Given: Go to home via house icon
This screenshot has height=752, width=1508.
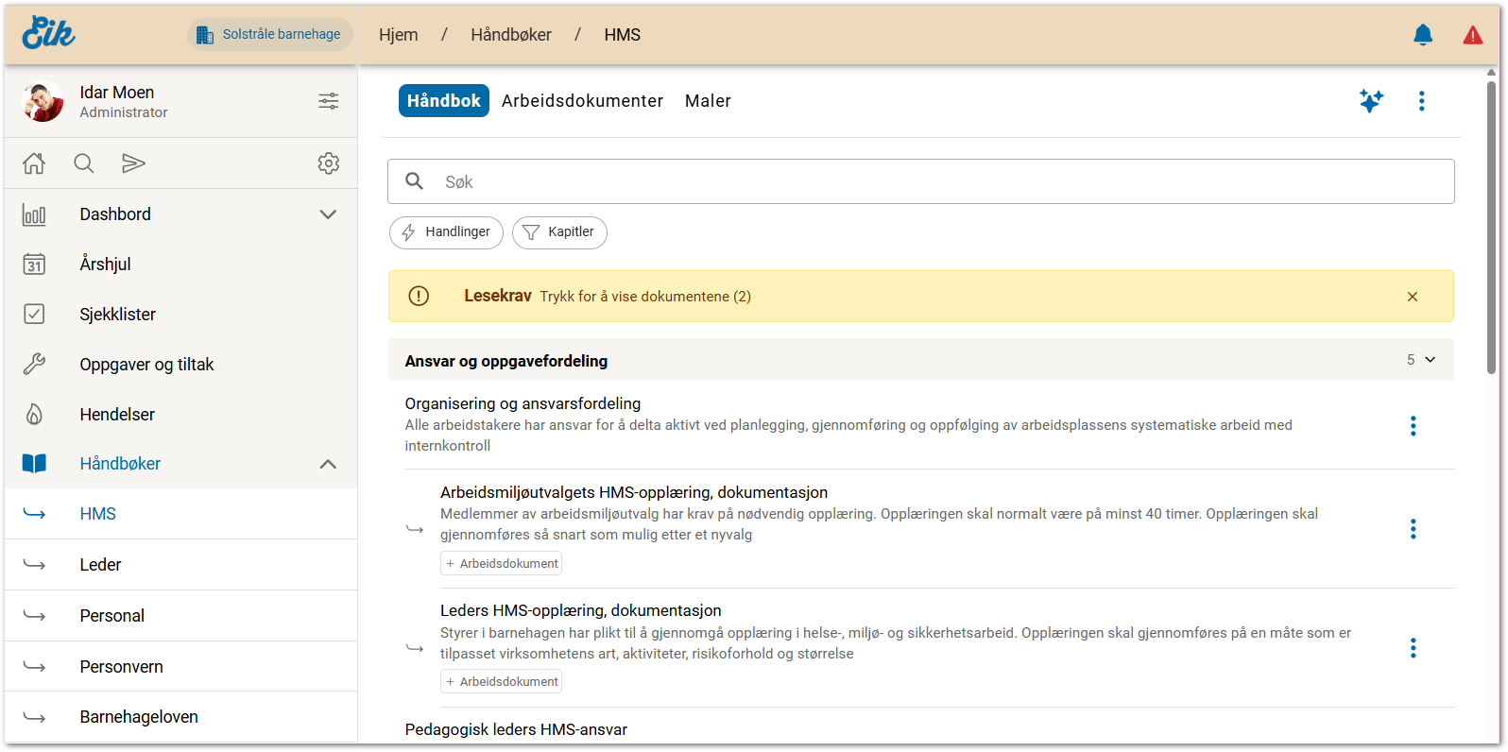Looking at the screenshot, I should (34, 163).
